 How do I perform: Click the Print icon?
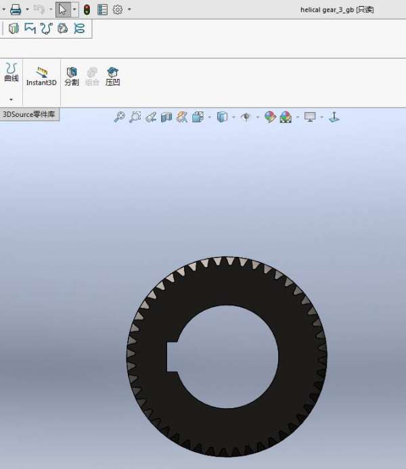tap(16, 9)
